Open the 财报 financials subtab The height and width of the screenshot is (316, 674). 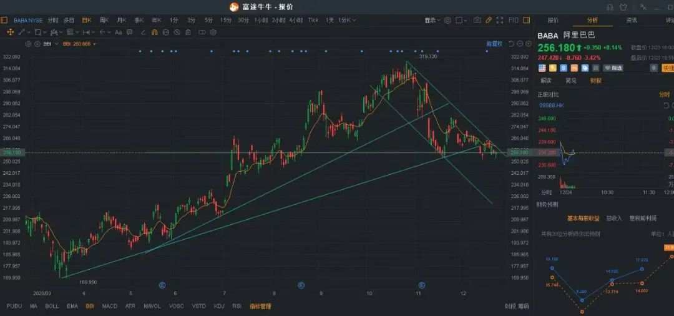click(x=596, y=81)
